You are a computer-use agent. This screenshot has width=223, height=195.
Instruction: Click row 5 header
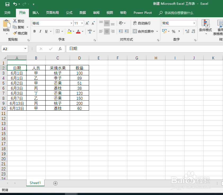coord(3,83)
